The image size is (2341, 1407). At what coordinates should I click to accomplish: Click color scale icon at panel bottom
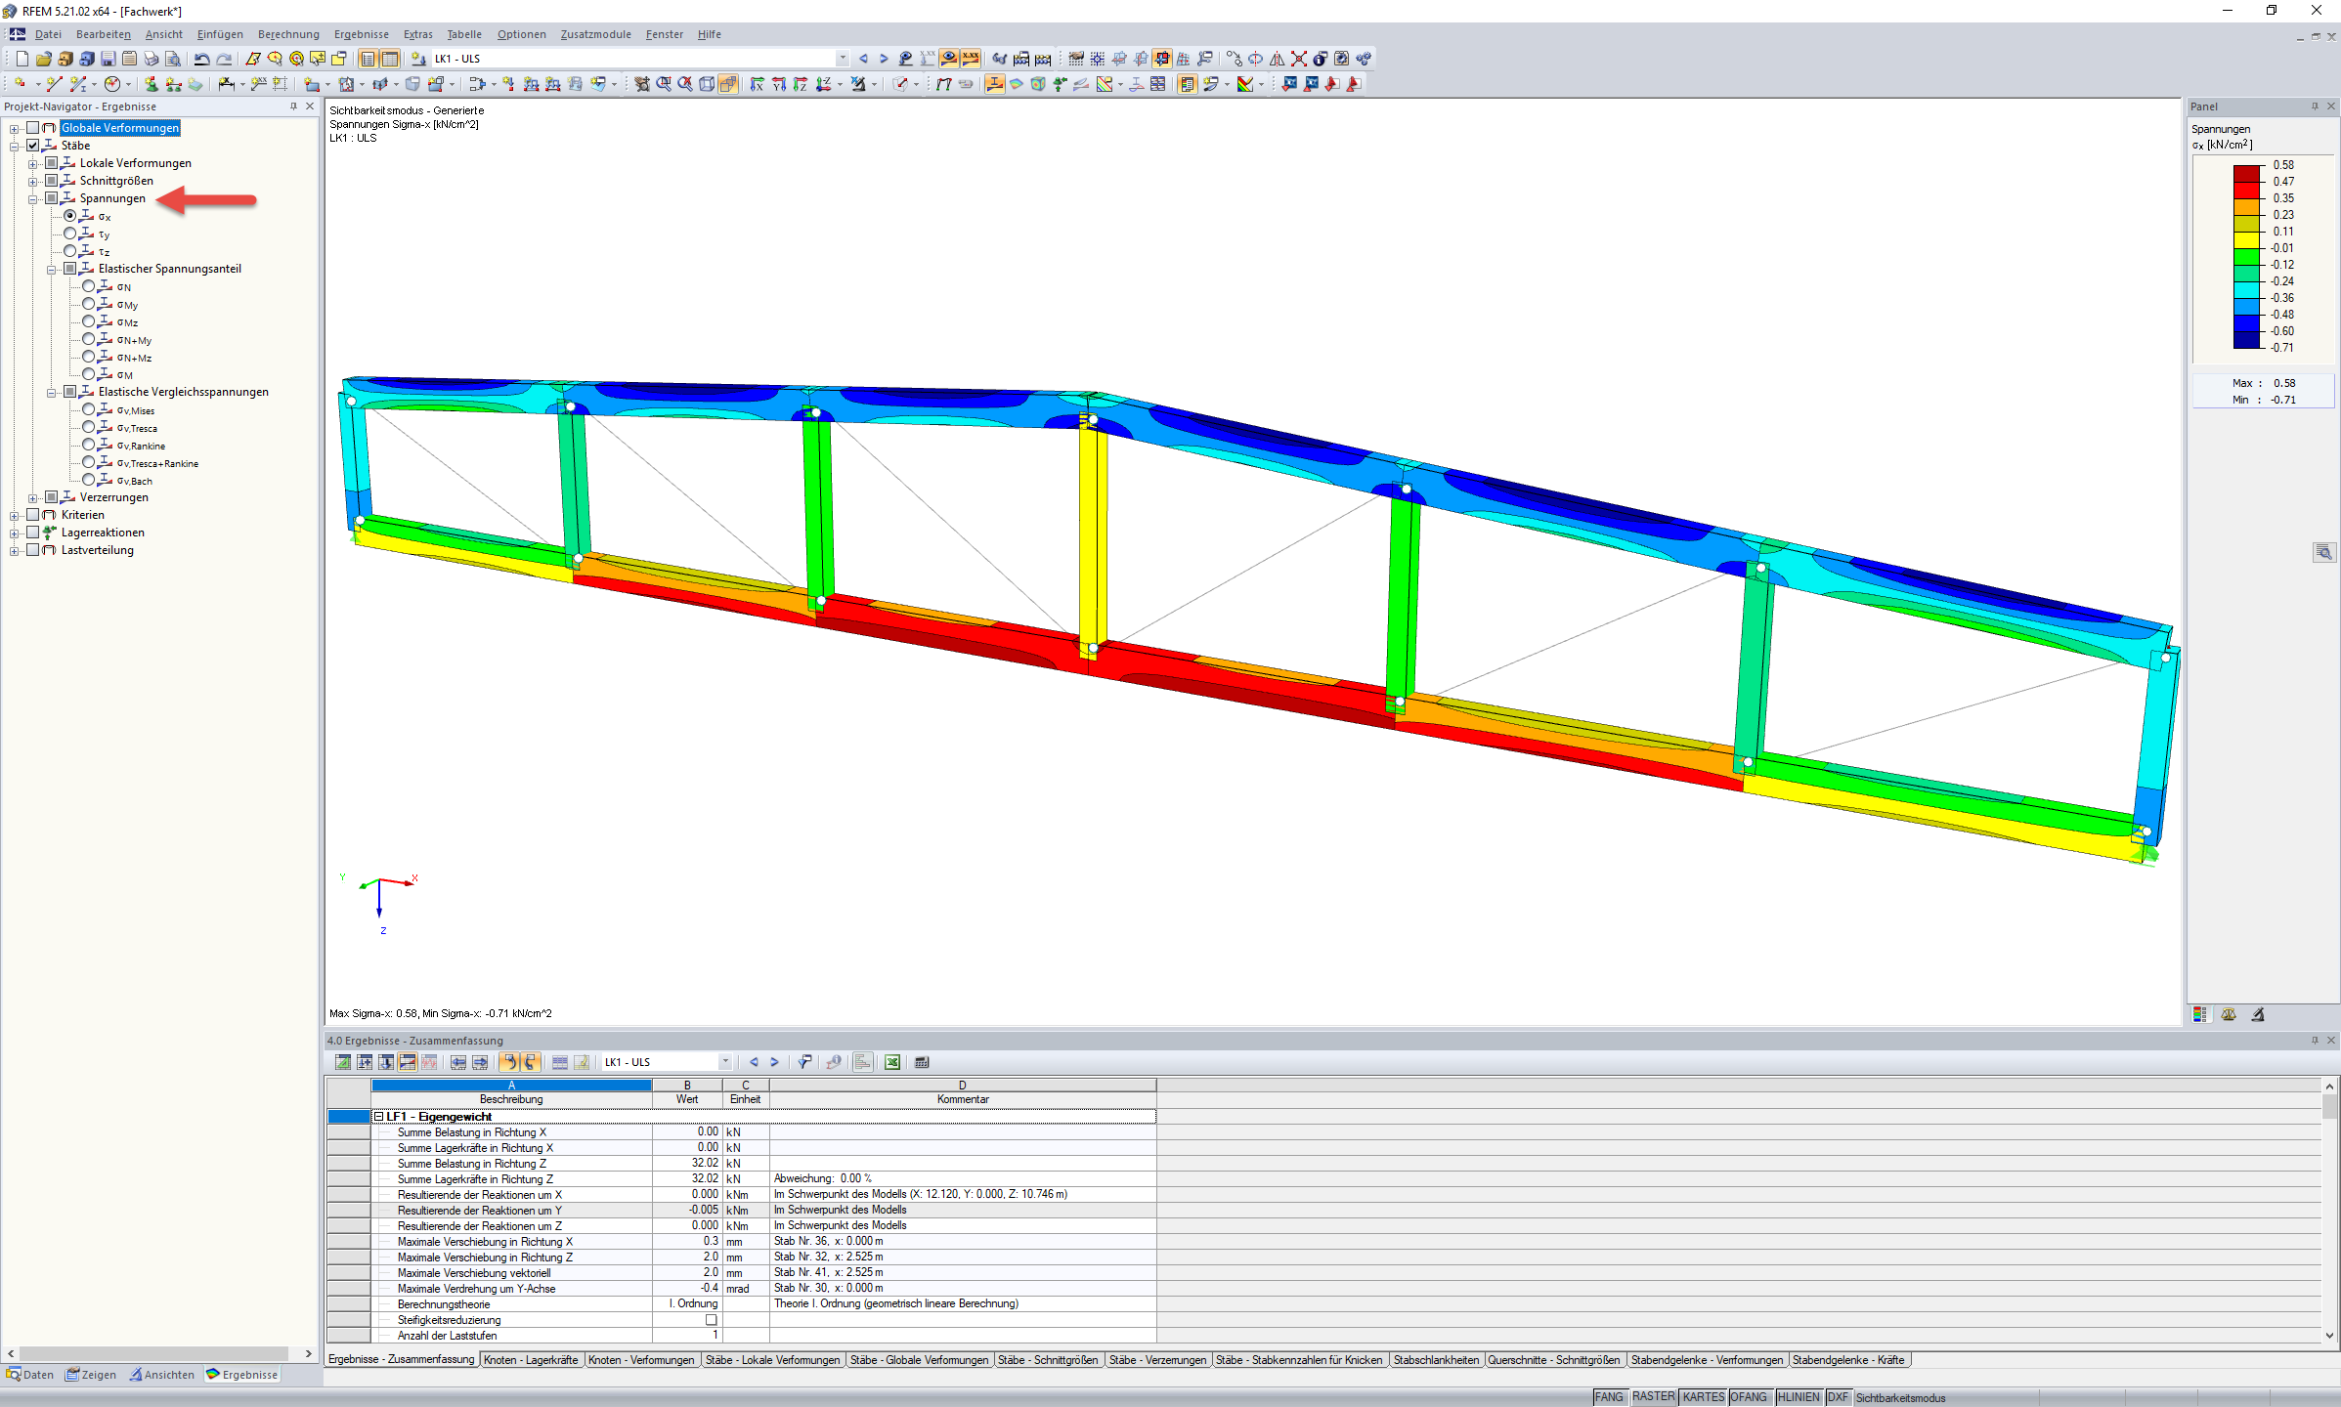pyautogui.click(x=2200, y=1014)
